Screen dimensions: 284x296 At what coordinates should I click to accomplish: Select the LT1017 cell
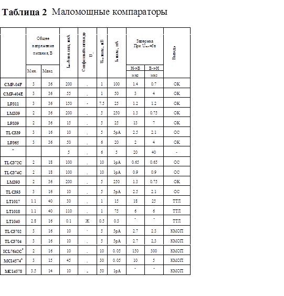pos(13,202)
